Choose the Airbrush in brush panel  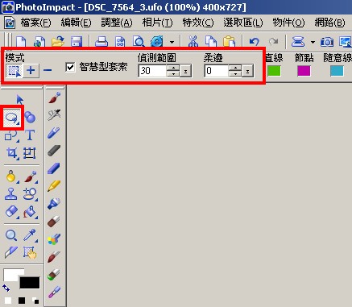54,114
